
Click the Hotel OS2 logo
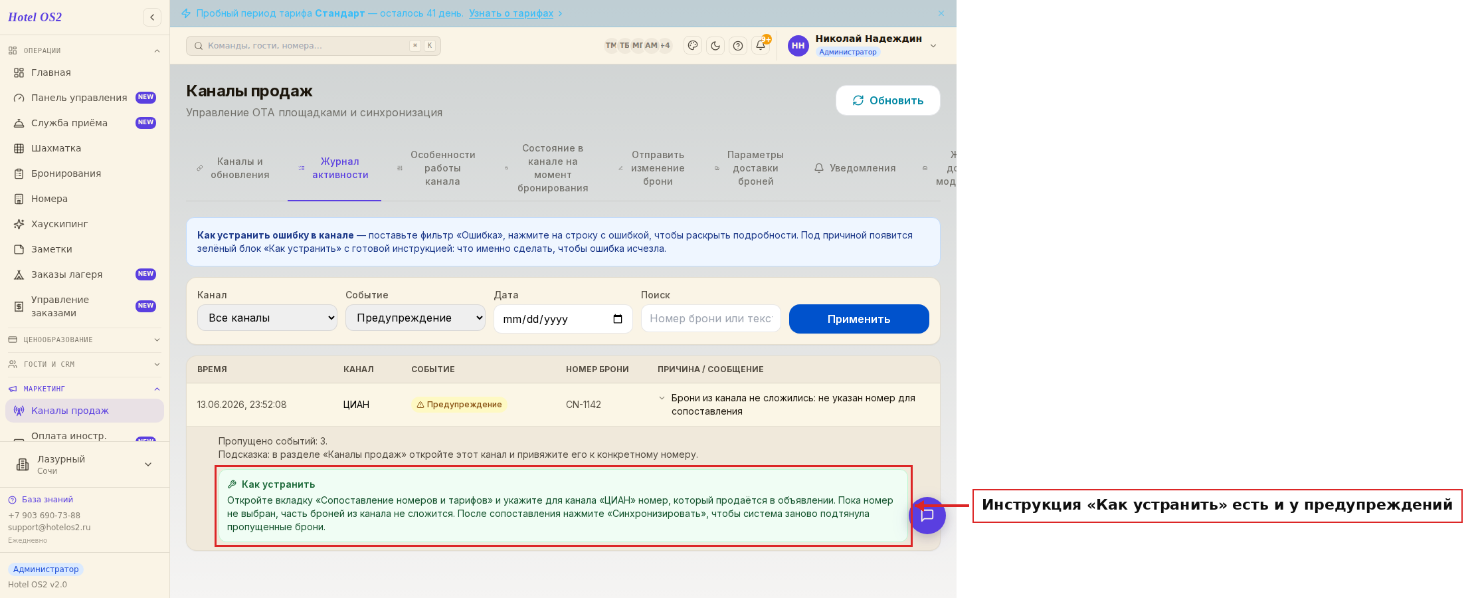pyautogui.click(x=35, y=17)
